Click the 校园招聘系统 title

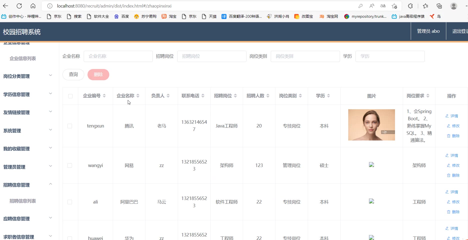click(x=22, y=32)
